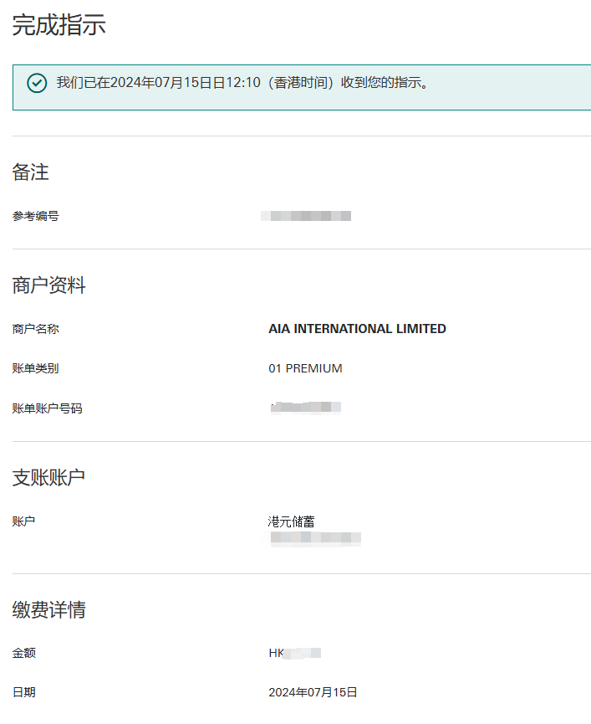Click the 账单账户号码 label
591x724 pixels.
click(x=48, y=408)
